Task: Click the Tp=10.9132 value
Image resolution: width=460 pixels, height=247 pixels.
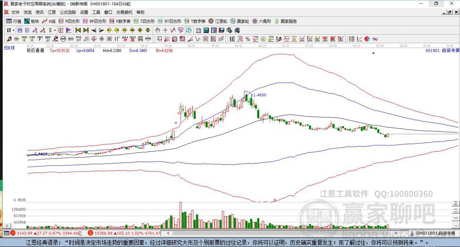Action: tap(60, 50)
